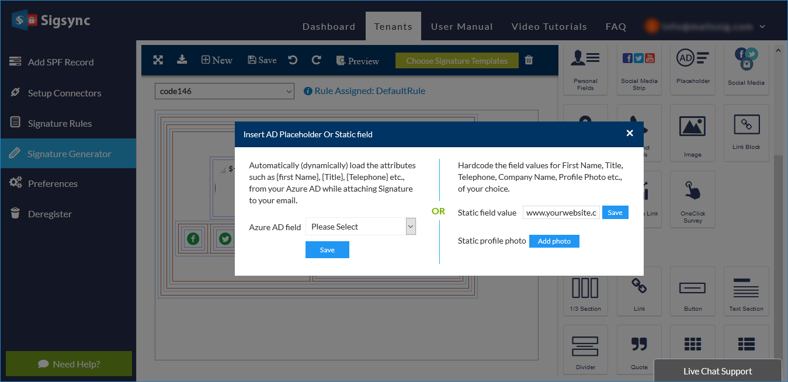Viewport: 788px width, 382px height.
Task: Select the 1/3 Section layout block
Action: (x=585, y=291)
